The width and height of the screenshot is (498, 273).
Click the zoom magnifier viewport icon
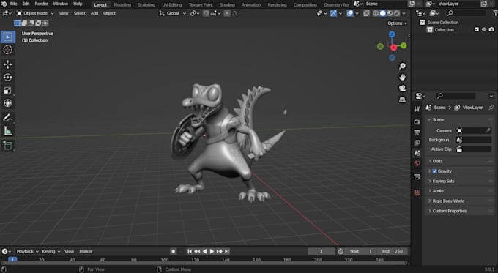[402, 66]
